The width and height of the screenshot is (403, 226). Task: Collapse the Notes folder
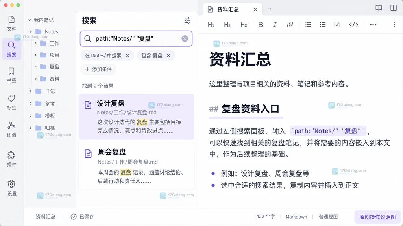pos(31,31)
